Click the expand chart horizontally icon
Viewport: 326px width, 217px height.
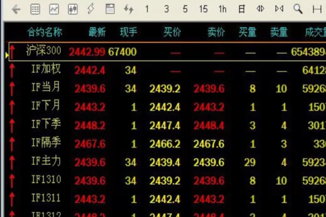tap(260, 9)
